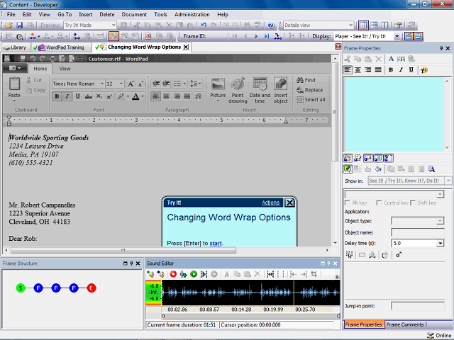Click the View tab in WordPad ribbon
454x340 pixels.
[x=65, y=69]
